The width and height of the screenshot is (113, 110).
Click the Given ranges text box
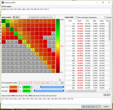point(56,11)
